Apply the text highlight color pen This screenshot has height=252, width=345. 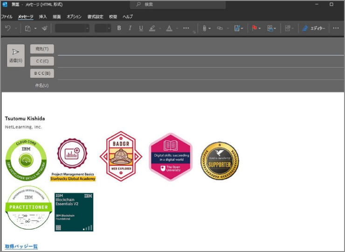tap(152, 28)
